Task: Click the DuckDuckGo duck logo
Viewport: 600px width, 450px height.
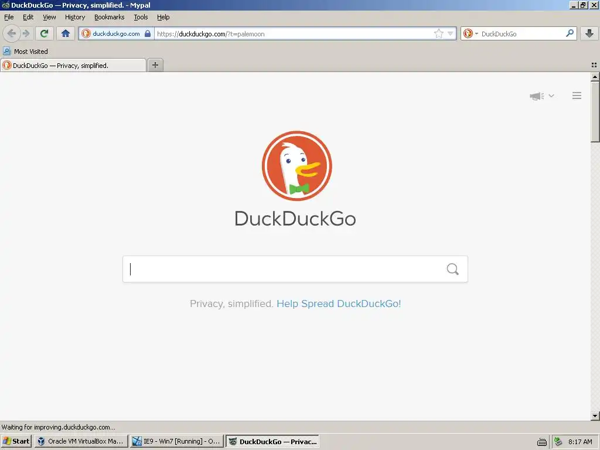Action: [296, 166]
